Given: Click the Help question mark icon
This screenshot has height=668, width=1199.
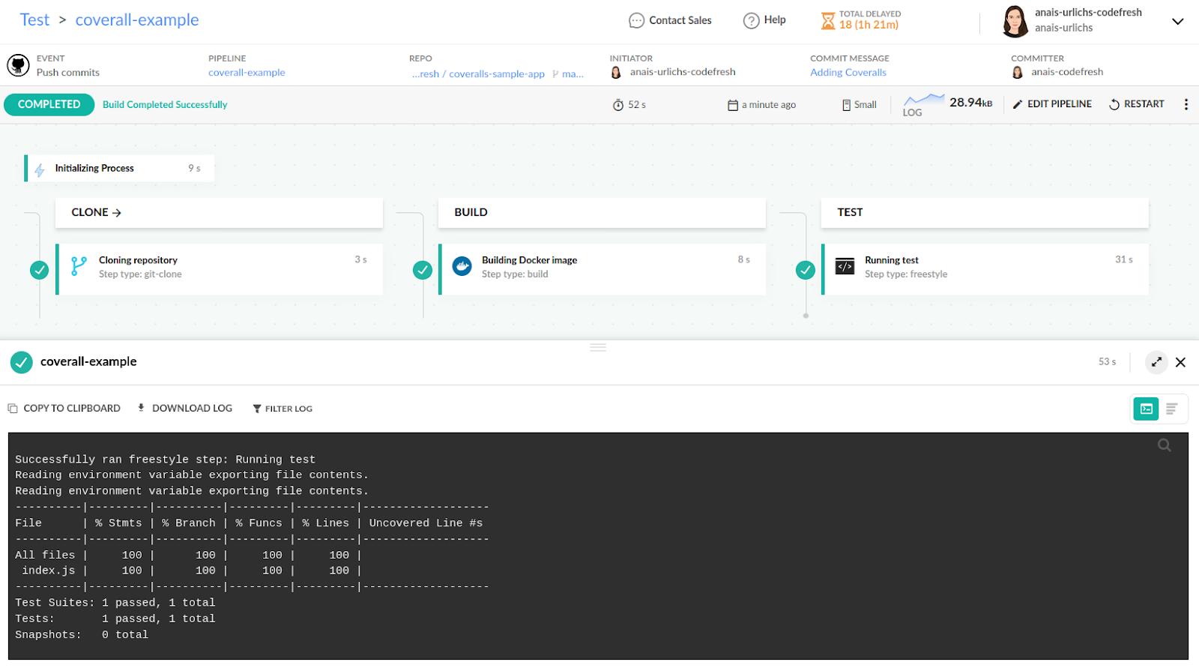Looking at the screenshot, I should (x=751, y=20).
